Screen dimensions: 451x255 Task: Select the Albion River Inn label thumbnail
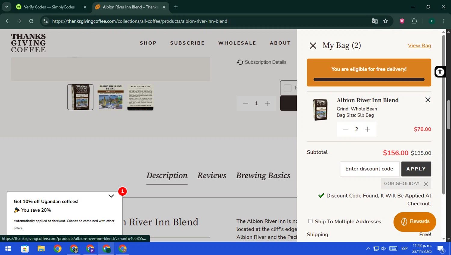111,97
